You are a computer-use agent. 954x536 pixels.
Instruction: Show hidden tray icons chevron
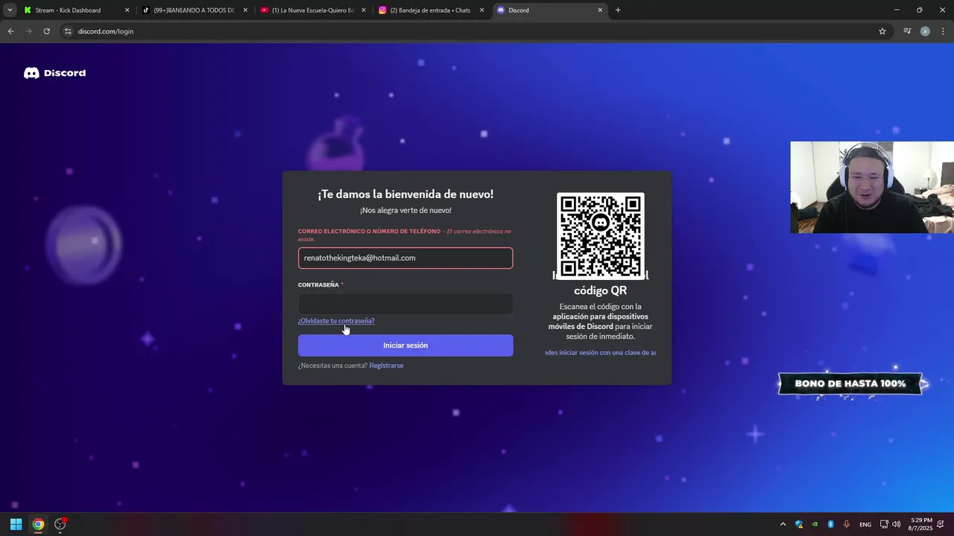tap(783, 524)
